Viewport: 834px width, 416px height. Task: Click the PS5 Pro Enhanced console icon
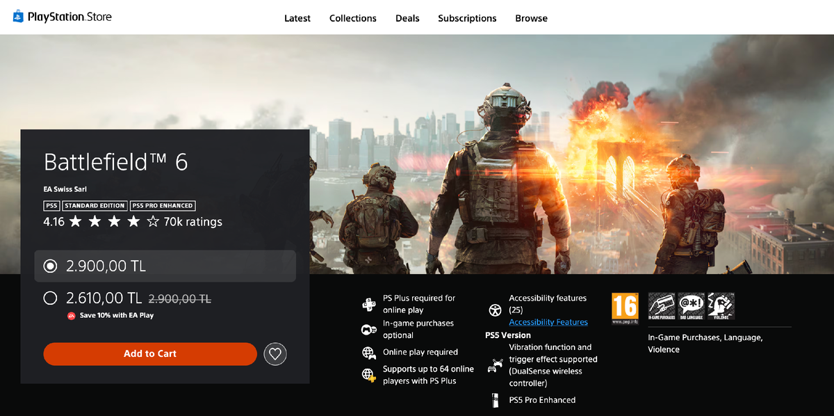(x=495, y=400)
